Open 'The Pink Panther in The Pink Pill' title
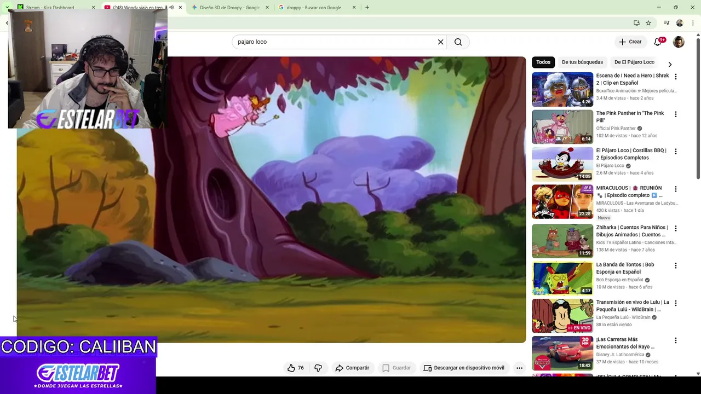701x394 pixels. [630, 117]
